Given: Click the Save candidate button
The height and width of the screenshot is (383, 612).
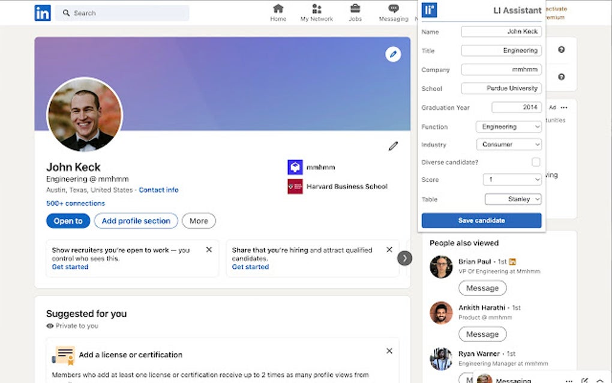Looking at the screenshot, I should pos(481,220).
